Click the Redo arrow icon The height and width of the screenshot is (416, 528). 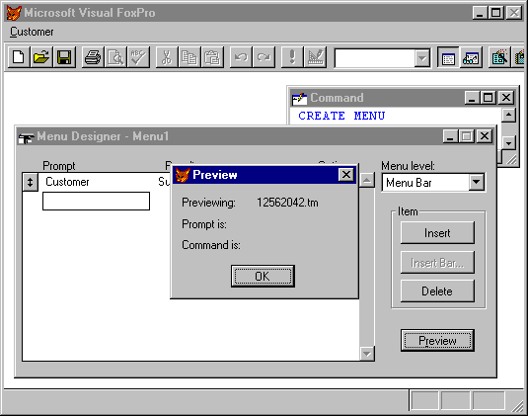(264, 57)
